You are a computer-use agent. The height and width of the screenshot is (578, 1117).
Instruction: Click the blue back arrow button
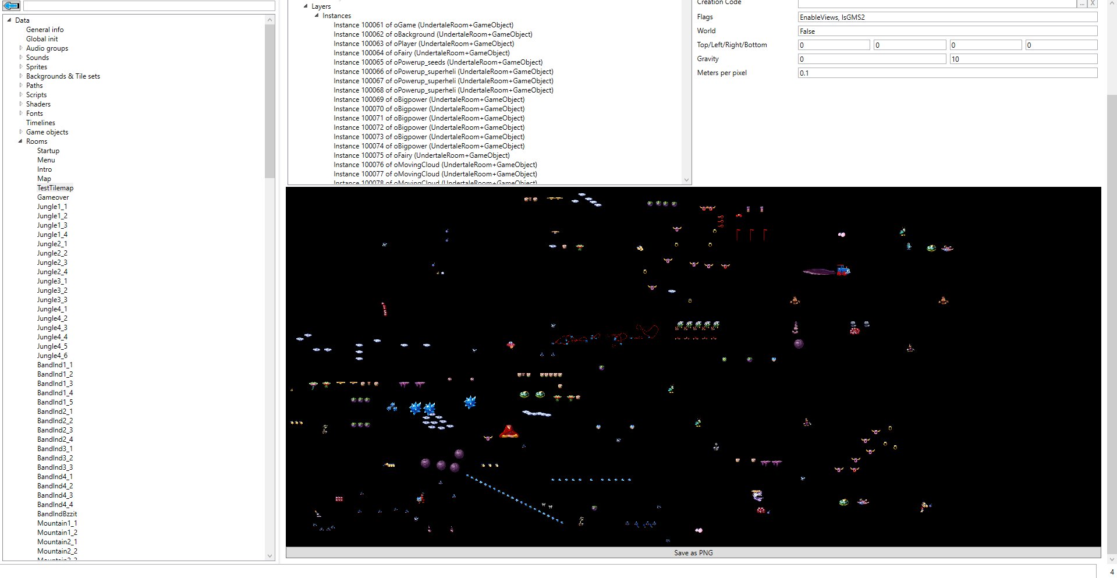coord(12,6)
